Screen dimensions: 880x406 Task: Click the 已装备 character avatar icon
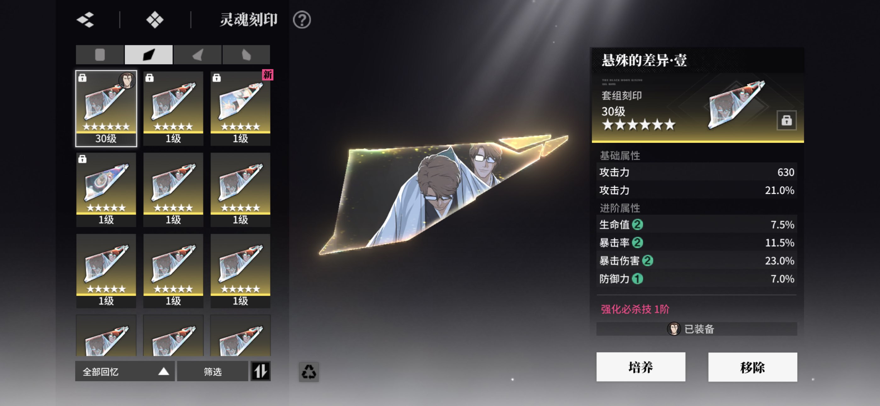pos(674,329)
